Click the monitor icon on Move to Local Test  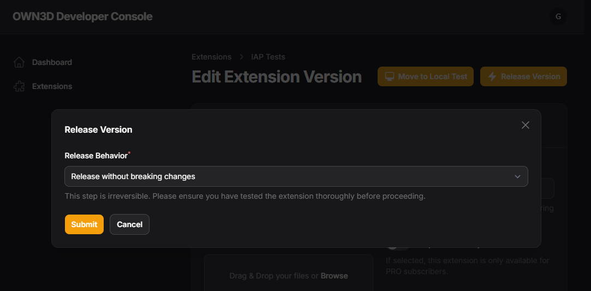[x=389, y=76]
